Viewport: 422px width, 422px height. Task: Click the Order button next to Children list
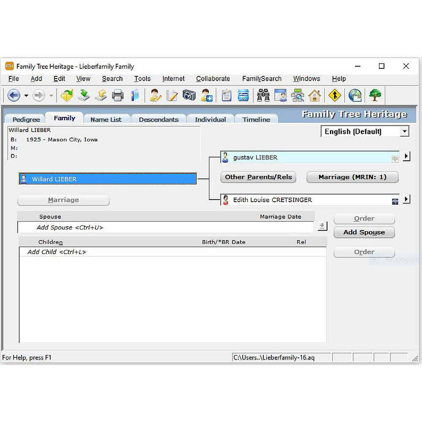click(364, 252)
